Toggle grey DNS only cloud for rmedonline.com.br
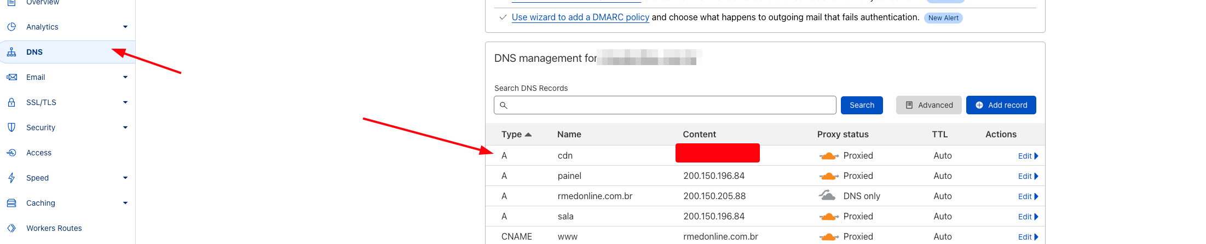This screenshot has height=244, width=1206. tap(827, 195)
